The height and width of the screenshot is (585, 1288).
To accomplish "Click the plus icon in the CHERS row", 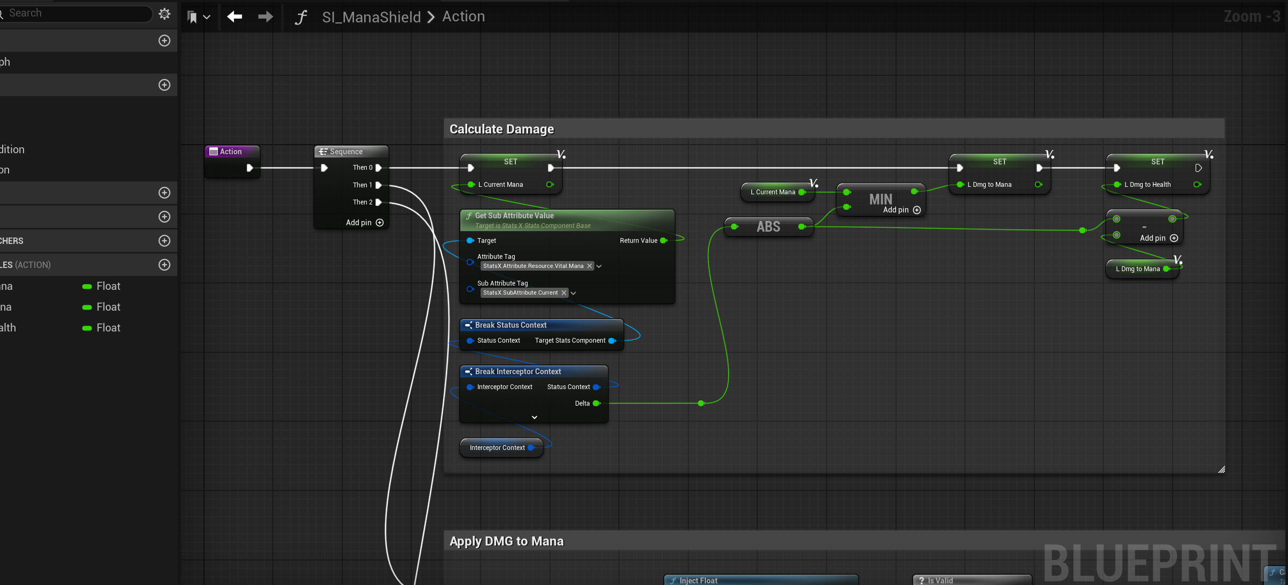I will pyautogui.click(x=164, y=241).
